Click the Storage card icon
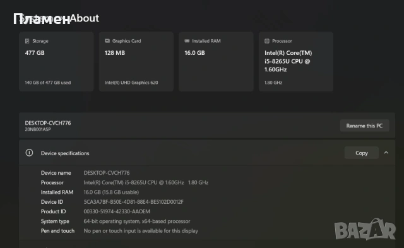 coord(27,41)
